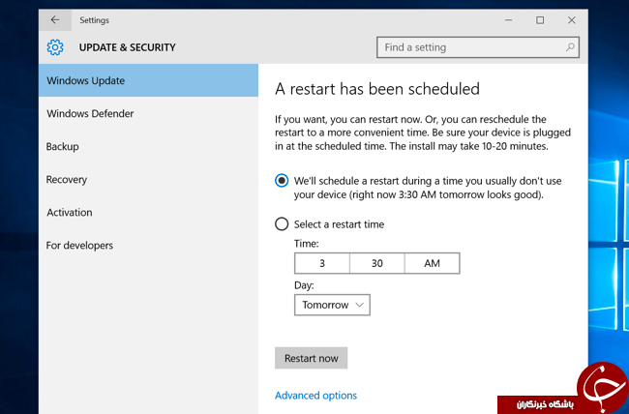Click the 'Time:' label
Image resolution: width=629 pixels, height=414 pixels.
coord(307,244)
